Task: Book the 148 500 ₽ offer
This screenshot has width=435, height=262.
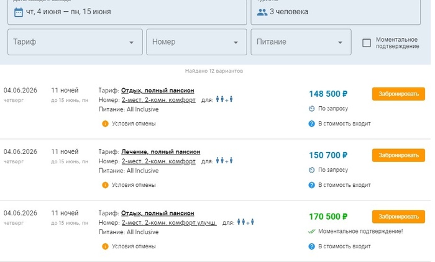Action: click(x=398, y=94)
